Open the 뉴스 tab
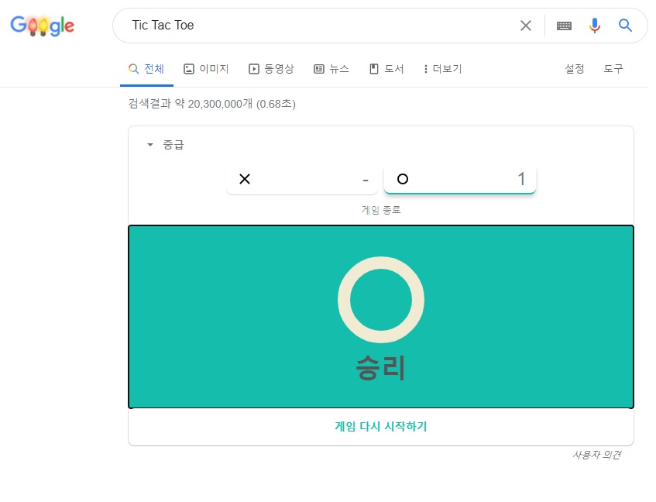Screen dimensions: 656x502 tap(331, 69)
